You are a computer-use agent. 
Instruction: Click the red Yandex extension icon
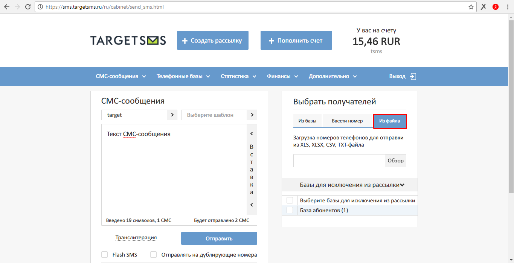pos(496,7)
